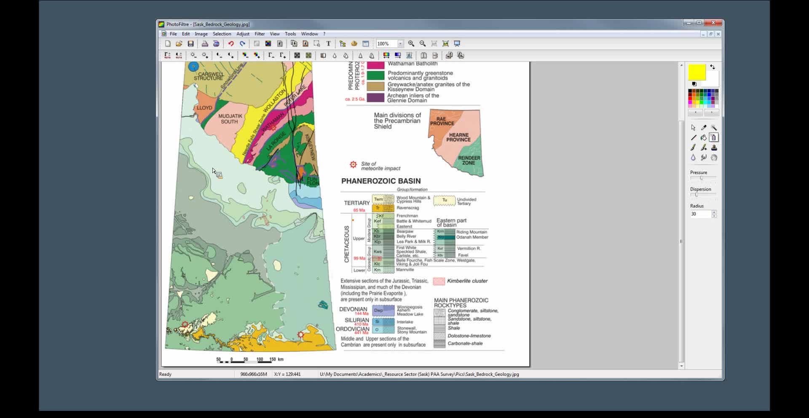Select the Fill paint bucket tool
The image size is (809, 418).
click(703, 138)
